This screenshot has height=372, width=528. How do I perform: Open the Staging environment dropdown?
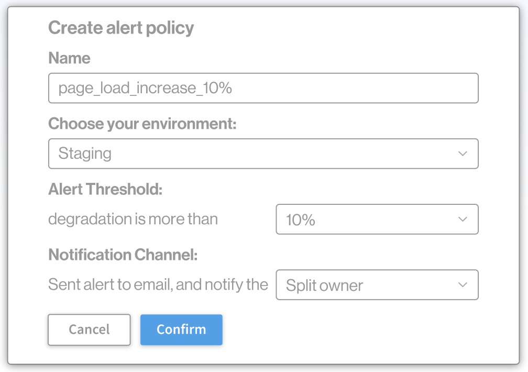point(263,154)
